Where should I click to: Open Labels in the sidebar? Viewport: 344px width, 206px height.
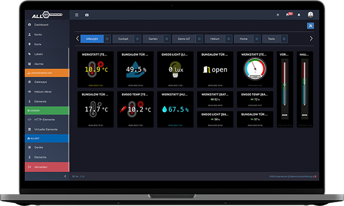point(47,54)
